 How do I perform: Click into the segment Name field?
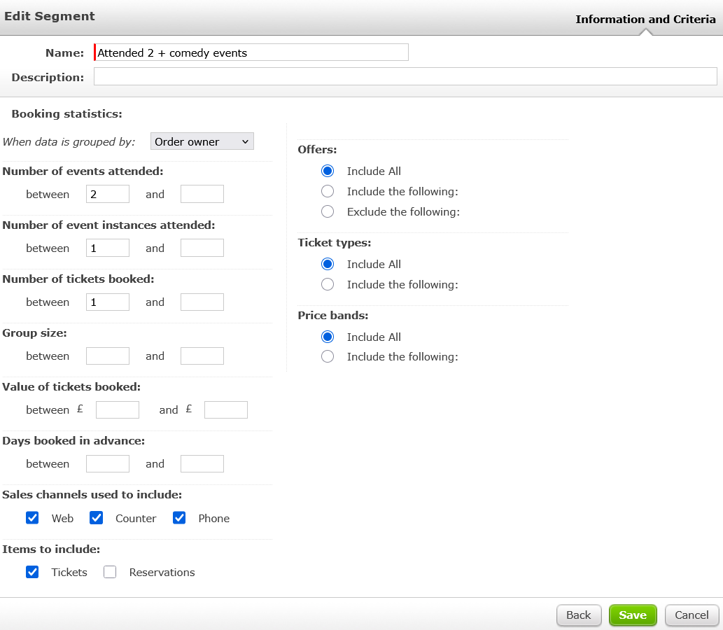pos(251,52)
